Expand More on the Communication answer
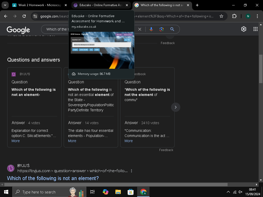 (x=129, y=141)
